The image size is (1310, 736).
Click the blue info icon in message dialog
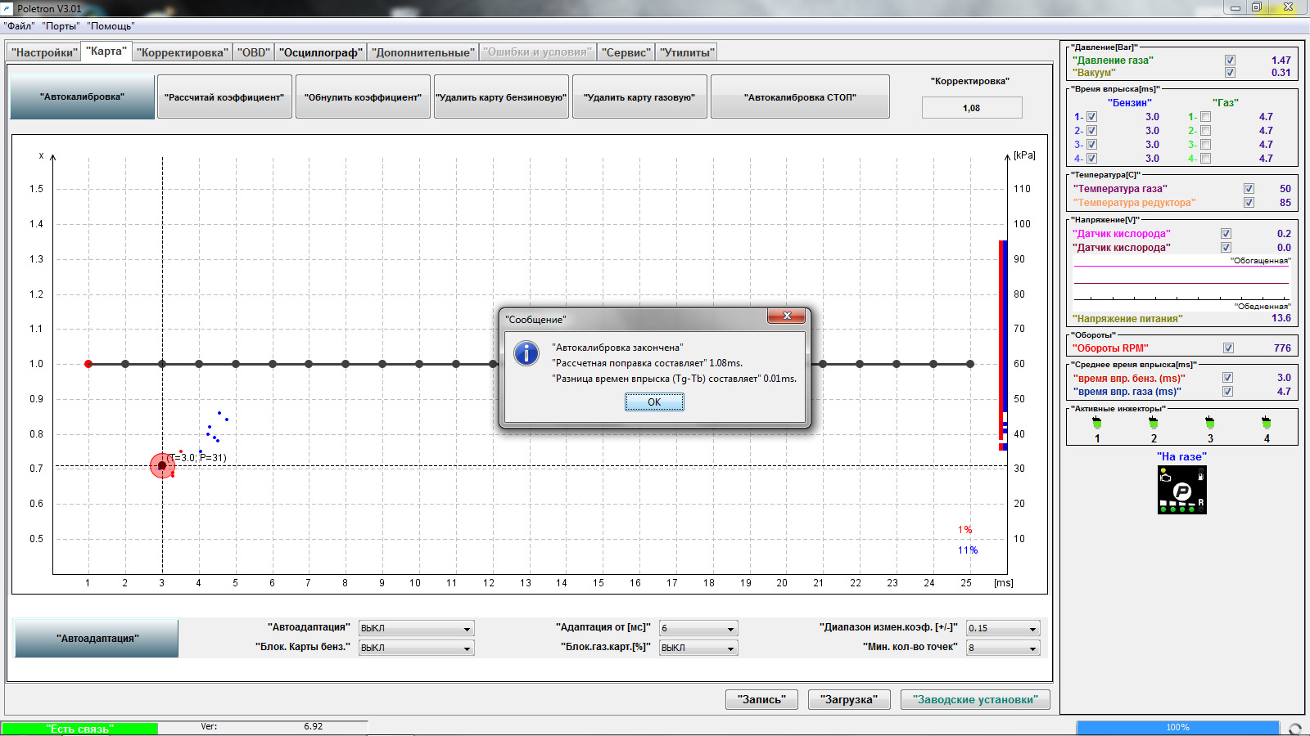coord(526,353)
